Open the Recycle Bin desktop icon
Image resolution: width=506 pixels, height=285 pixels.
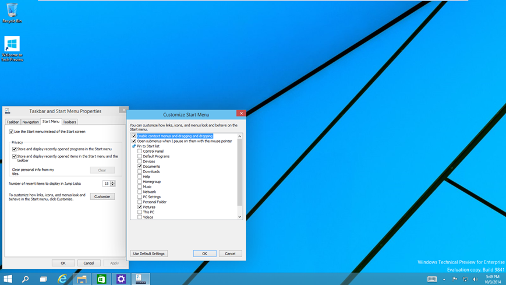[x=12, y=13]
